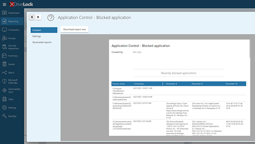Viewport: 255px width, 144px height.
Task: Click the oobe oobeldr.exe process cell
Action: click(122, 99)
